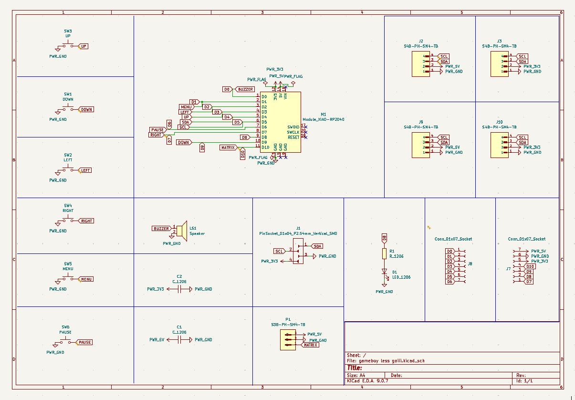Select capacitor C2 symbol
This screenshot has height=400, width=575.
tap(179, 289)
